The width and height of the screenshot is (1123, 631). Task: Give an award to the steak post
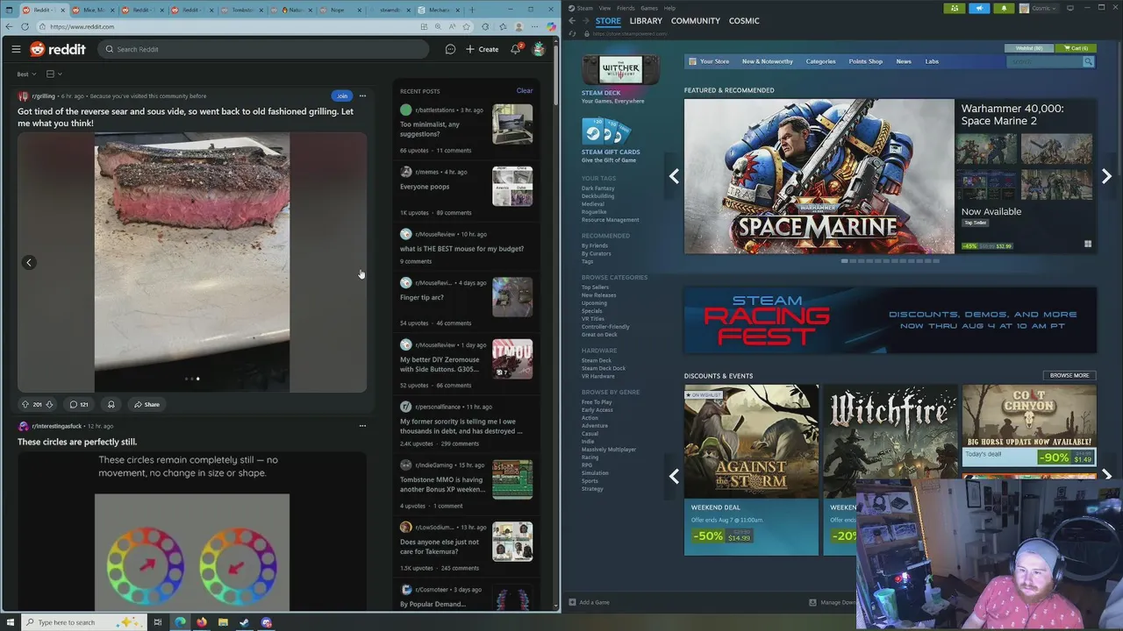pos(111,404)
